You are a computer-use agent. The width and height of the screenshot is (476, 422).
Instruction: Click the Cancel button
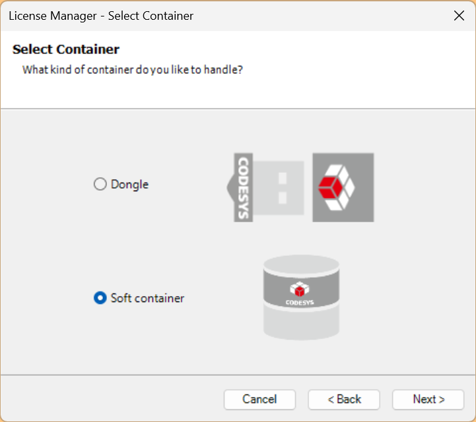point(259,400)
